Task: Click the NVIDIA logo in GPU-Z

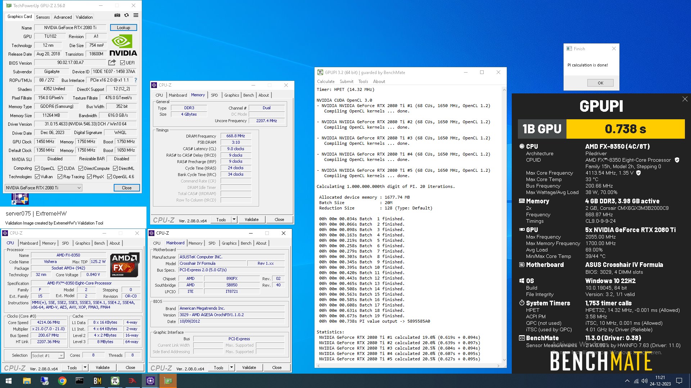Action: 123,45
